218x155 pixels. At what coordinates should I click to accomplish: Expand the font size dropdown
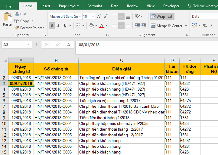click(93, 17)
